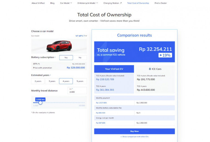Click Monthly battery subscription fee row header
Image resolution: width=210 pixels, height=142 pixels.
tap(134, 108)
